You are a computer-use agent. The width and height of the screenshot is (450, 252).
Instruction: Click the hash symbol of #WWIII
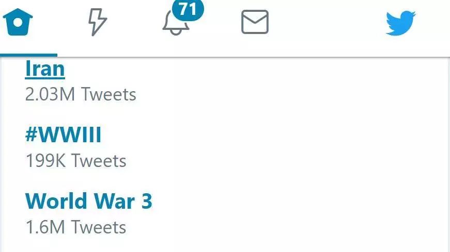click(32, 135)
